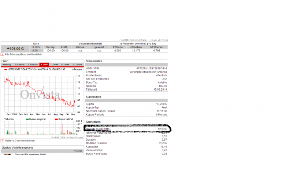
Task: Click Kupon-Typ value Fest
Action: click(x=164, y=108)
